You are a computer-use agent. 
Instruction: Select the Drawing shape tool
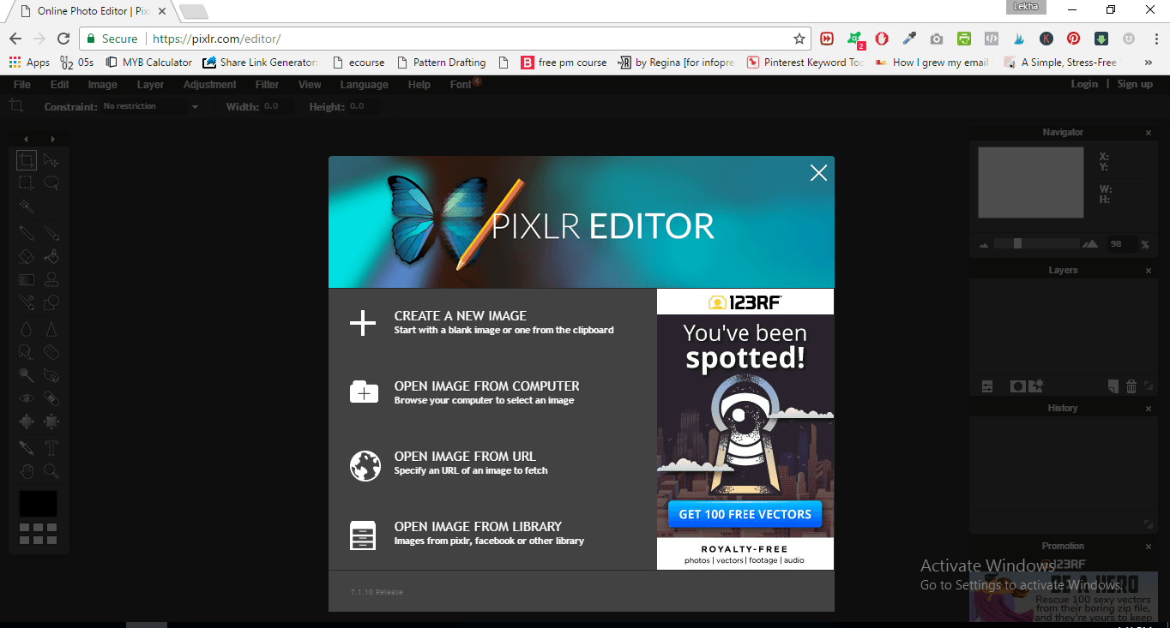[x=51, y=302]
